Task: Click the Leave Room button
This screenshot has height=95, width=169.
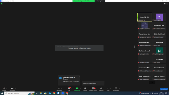Action: (164, 89)
